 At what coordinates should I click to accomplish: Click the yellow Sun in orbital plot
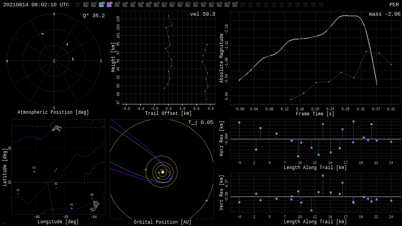click(163, 172)
